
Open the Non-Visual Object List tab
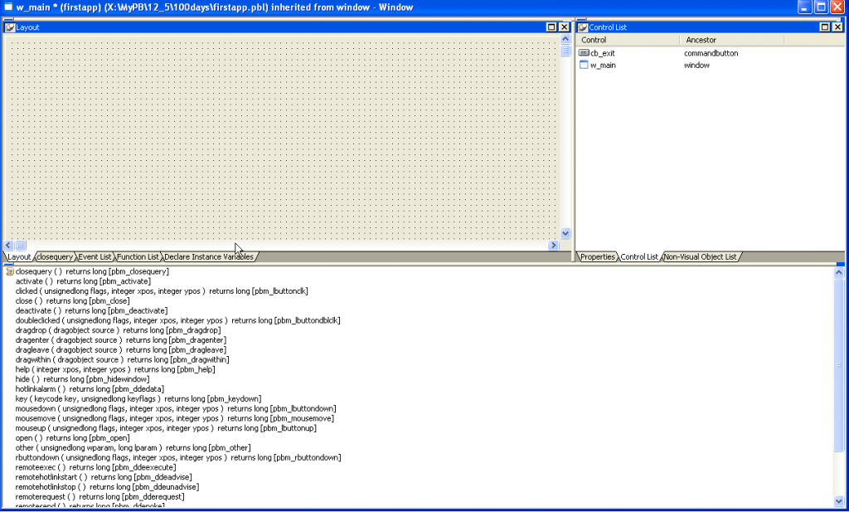[700, 256]
